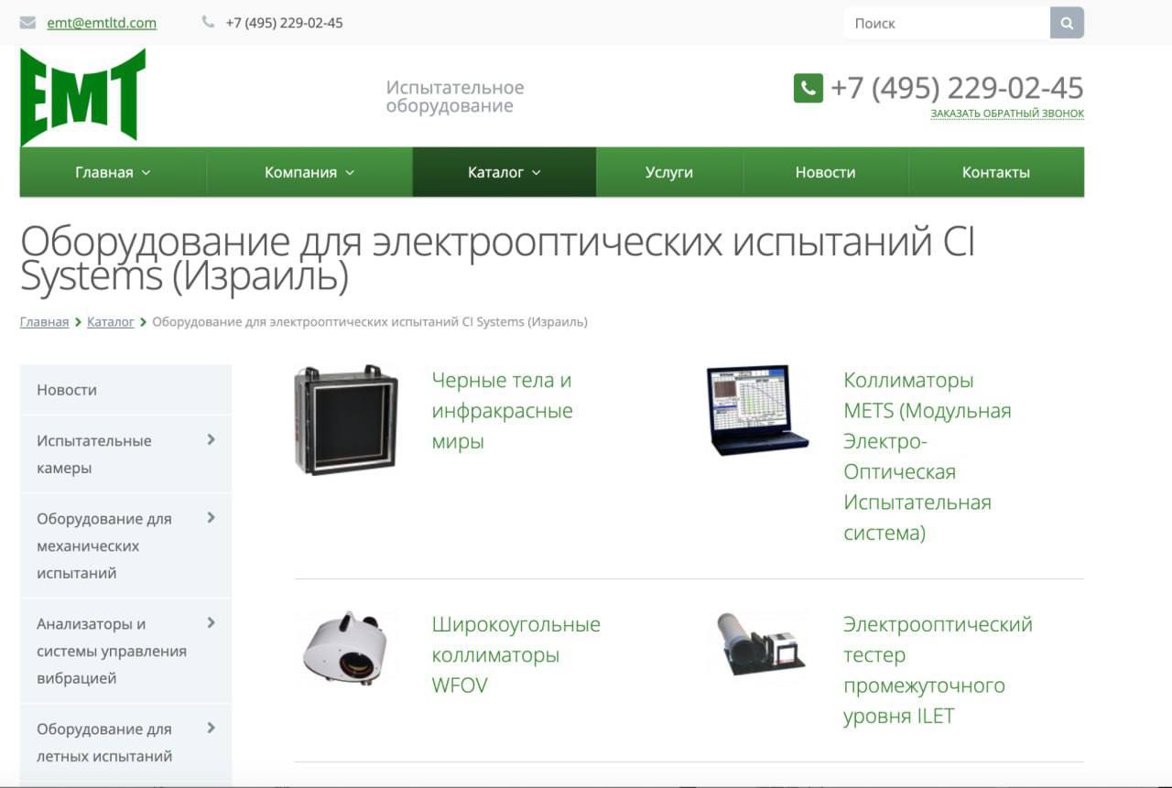This screenshot has width=1172, height=788.
Task: Click the search magnifier button
Action: (1067, 23)
